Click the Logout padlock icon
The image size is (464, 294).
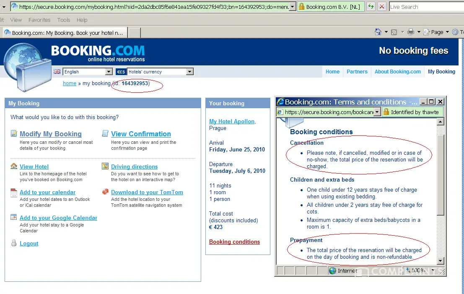pyautogui.click(x=14, y=243)
